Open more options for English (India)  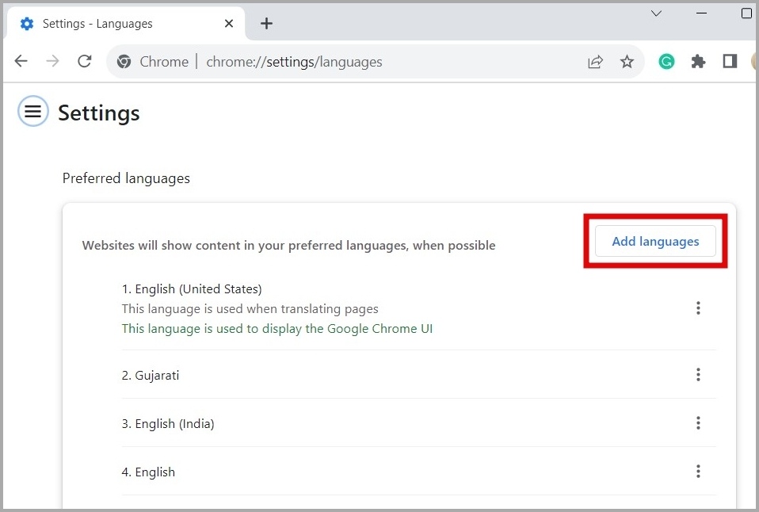[698, 423]
